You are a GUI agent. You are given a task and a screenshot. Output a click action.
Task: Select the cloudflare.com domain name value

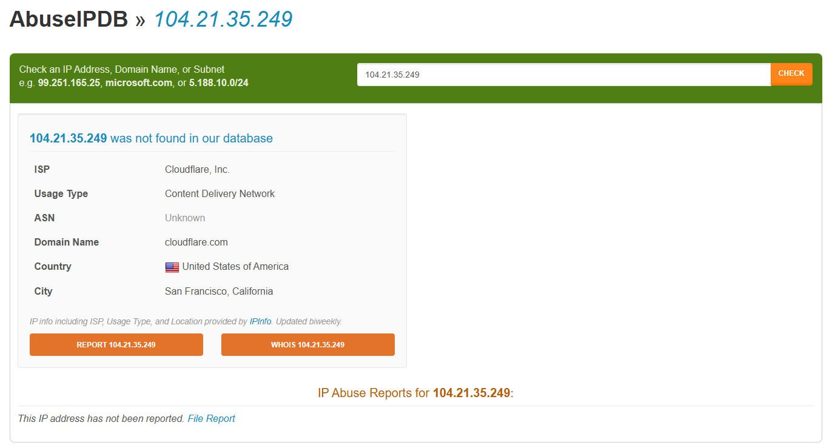(196, 243)
